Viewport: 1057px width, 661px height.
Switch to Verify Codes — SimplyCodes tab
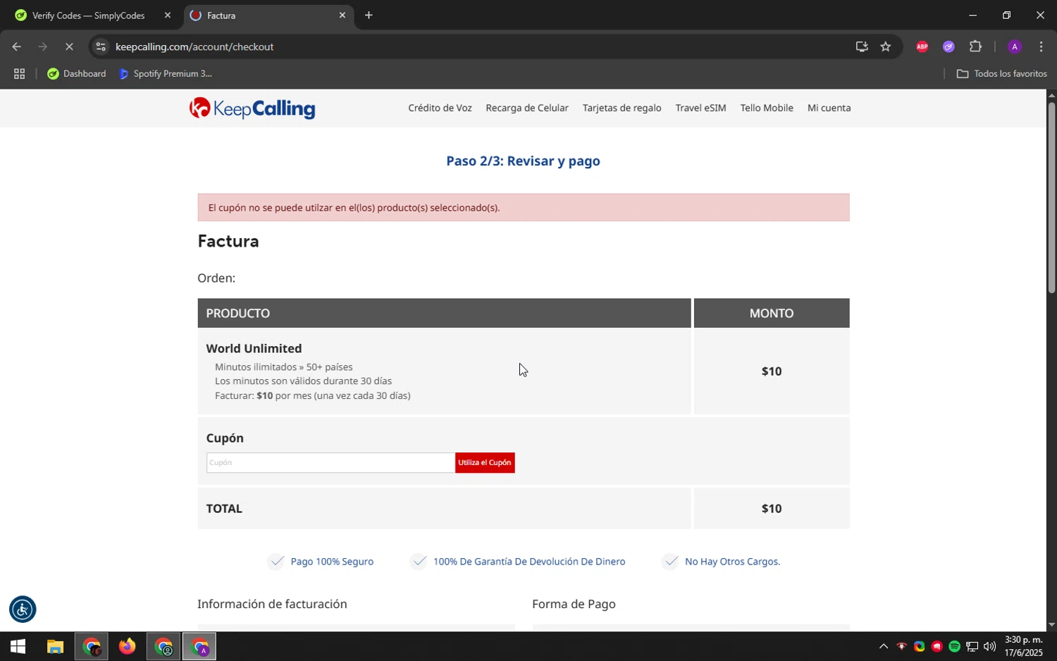click(89, 16)
